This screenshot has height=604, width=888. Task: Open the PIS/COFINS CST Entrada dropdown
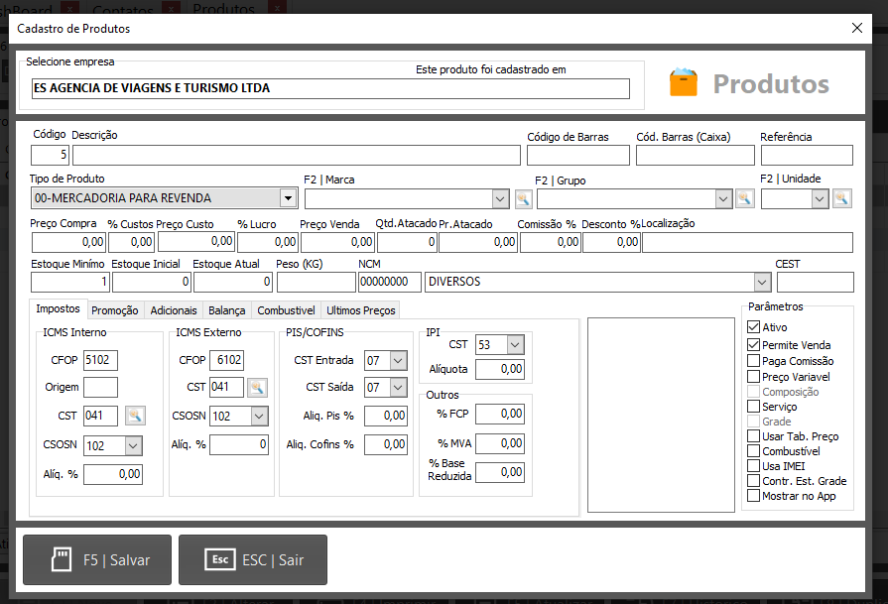click(398, 360)
